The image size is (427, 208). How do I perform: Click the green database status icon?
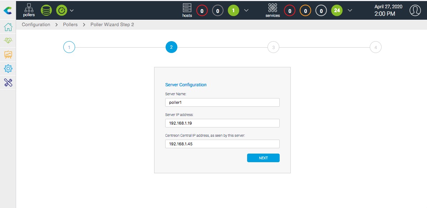[x=46, y=10]
